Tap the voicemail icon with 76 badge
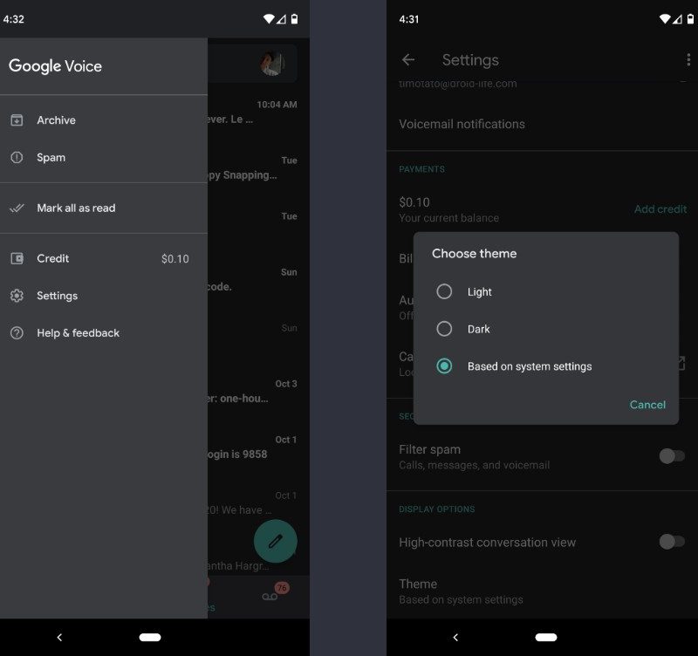This screenshot has width=698, height=656. pos(270,597)
